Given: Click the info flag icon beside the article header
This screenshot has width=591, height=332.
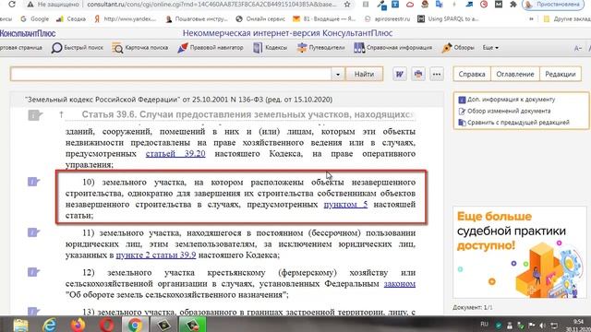Looking at the screenshot, I should [35, 114].
